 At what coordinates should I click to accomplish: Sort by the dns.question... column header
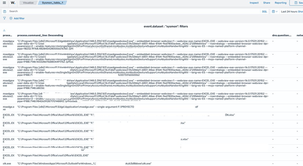[x=282, y=36]
